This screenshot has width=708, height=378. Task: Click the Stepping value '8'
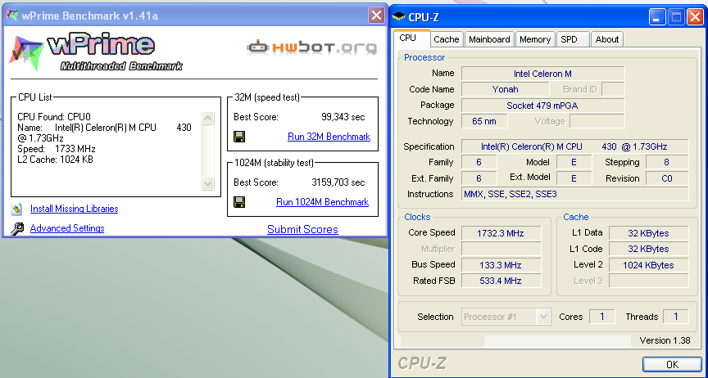(x=667, y=162)
